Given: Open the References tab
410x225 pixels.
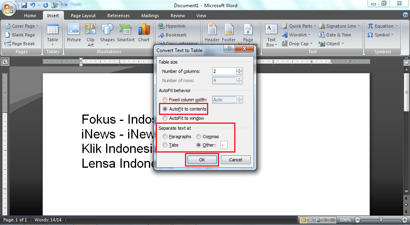Looking at the screenshot, I should click(119, 16).
